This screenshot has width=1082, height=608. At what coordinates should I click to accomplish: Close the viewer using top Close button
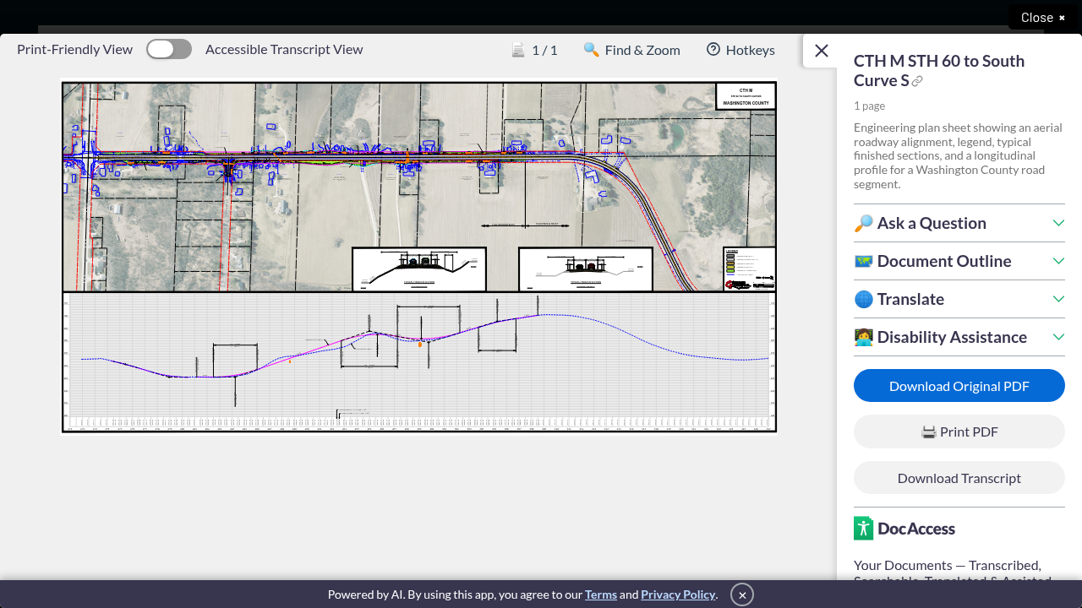pos(1043,17)
